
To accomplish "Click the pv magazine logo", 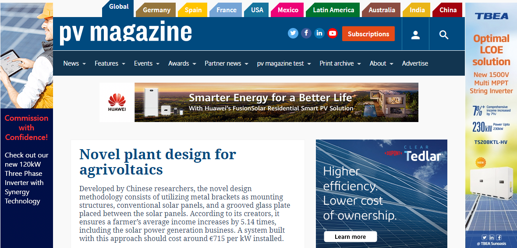I will pos(126,33).
